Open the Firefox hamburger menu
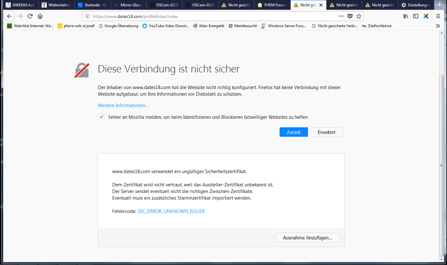447x265 pixels. (x=438, y=16)
